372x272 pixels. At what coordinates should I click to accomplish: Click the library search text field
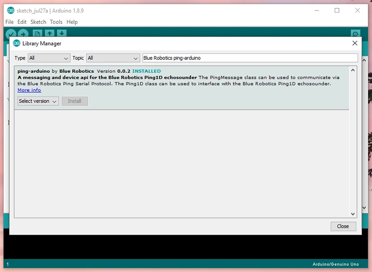(x=250, y=58)
